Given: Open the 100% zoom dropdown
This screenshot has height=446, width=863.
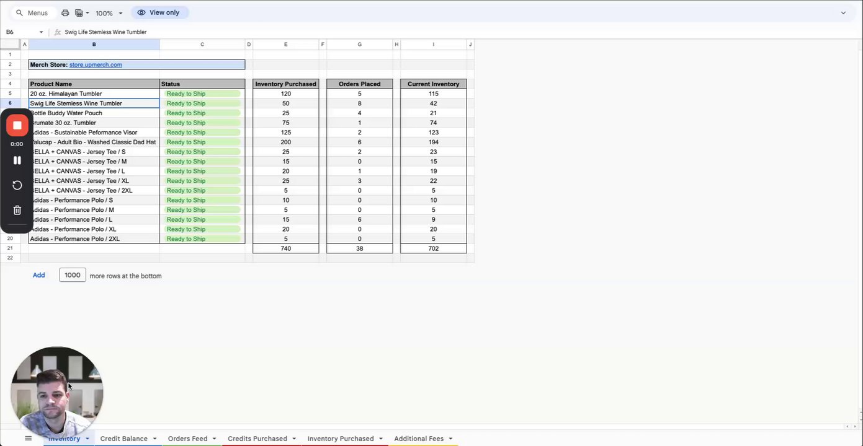Looking at the screenshot, I should click(x=109, y=13).
